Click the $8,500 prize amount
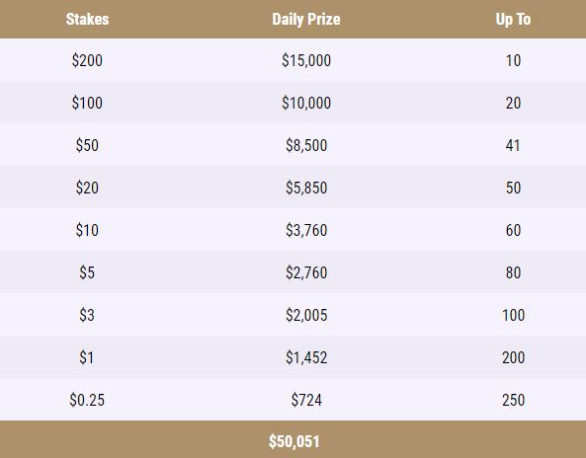Screen dimensions: 586x458 (x=306, y=145)
